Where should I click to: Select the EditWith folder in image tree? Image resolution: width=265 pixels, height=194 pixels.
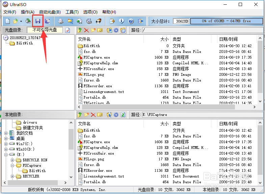point(25,43)
